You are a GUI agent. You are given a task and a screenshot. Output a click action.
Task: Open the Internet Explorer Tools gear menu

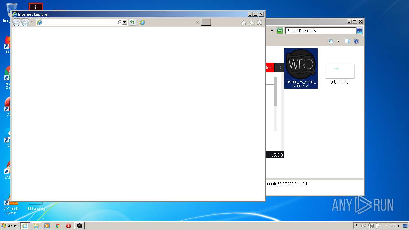259,23
